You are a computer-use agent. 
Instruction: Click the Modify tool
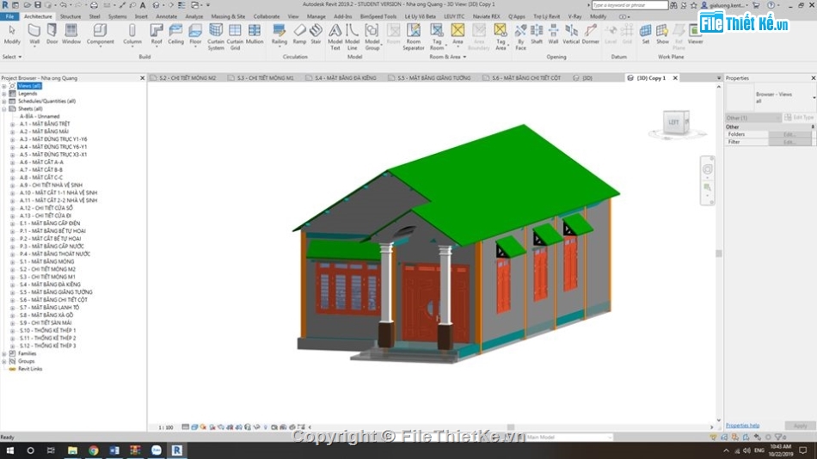click(x=12, y=34)
